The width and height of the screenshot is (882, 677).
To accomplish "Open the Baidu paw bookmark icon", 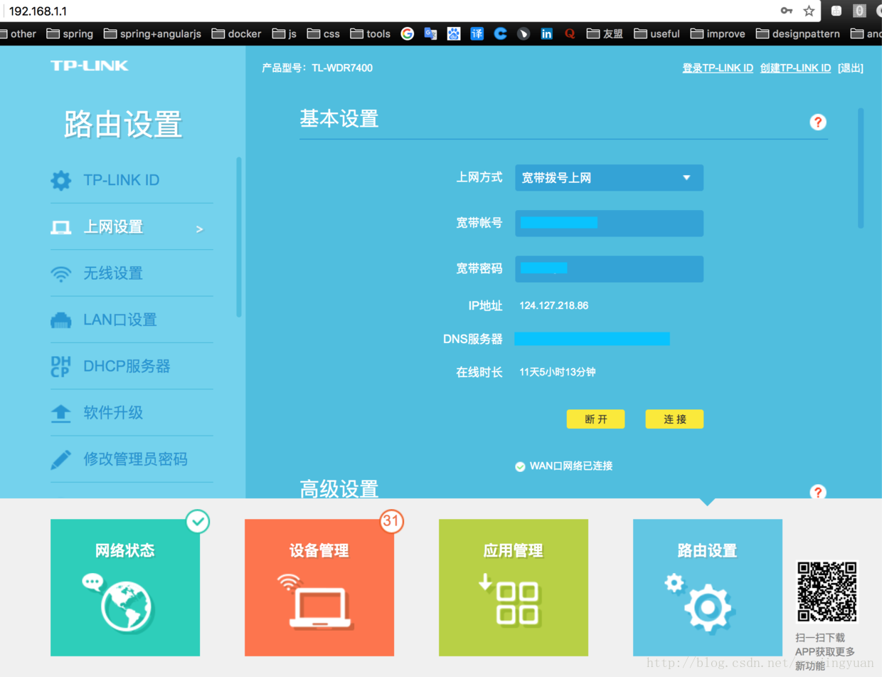I will tap(454, 33).
